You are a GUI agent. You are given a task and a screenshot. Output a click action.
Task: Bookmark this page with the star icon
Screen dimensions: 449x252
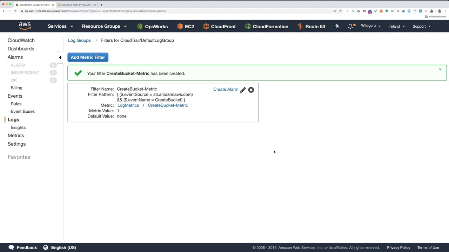(x=340, y=11)
